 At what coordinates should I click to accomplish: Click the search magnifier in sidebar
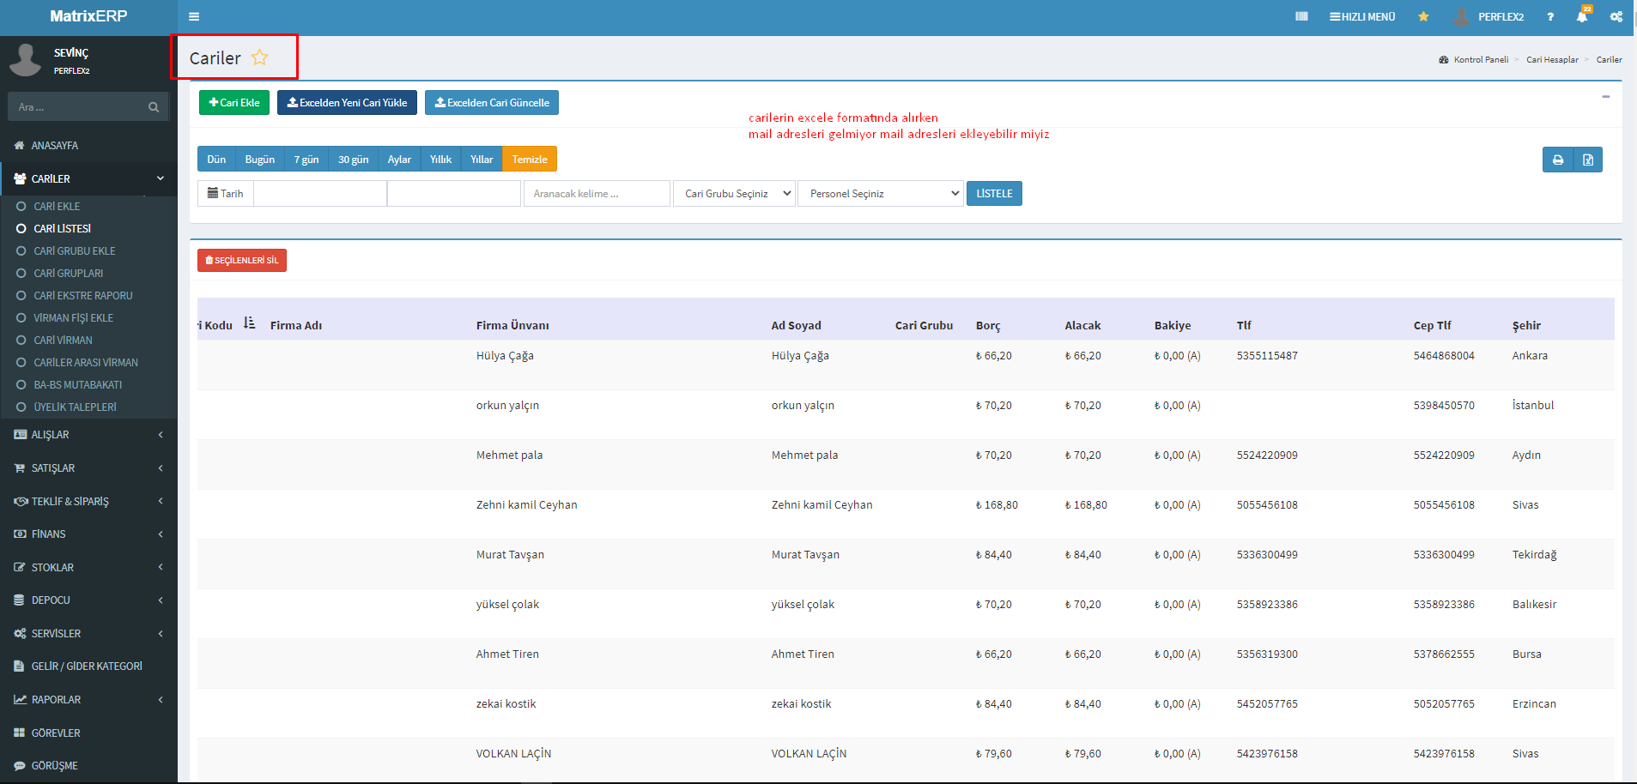tap(154, 107)
